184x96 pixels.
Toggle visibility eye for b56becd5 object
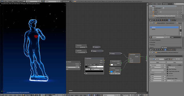coord(178,16)
